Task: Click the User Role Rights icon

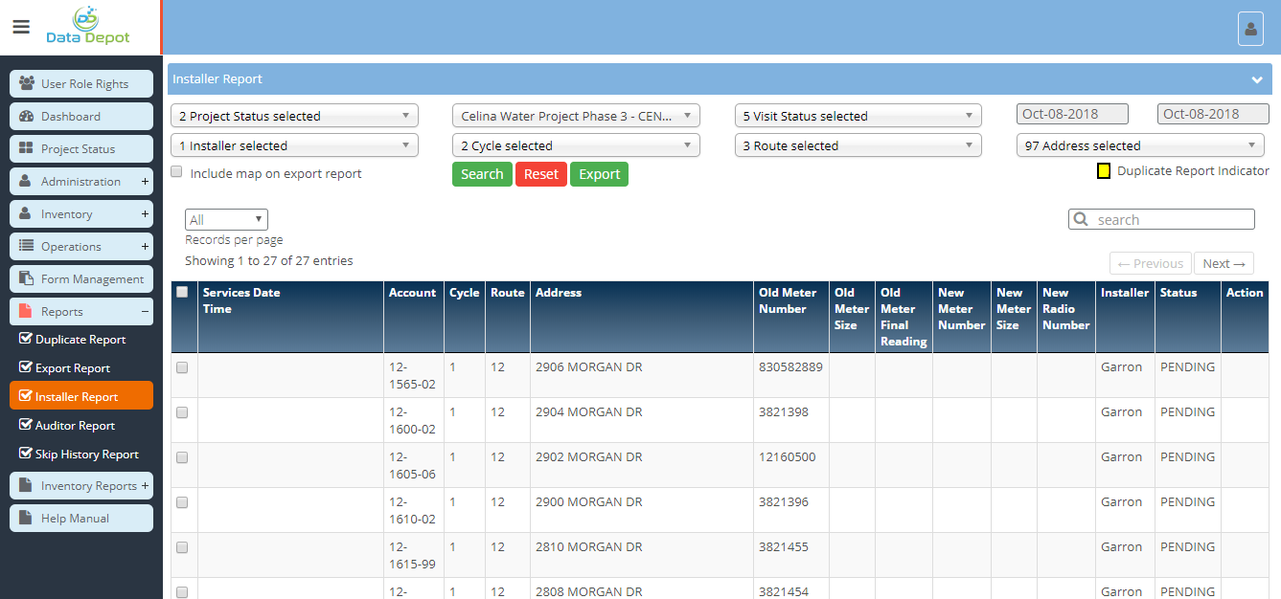Action: (27, 84)
